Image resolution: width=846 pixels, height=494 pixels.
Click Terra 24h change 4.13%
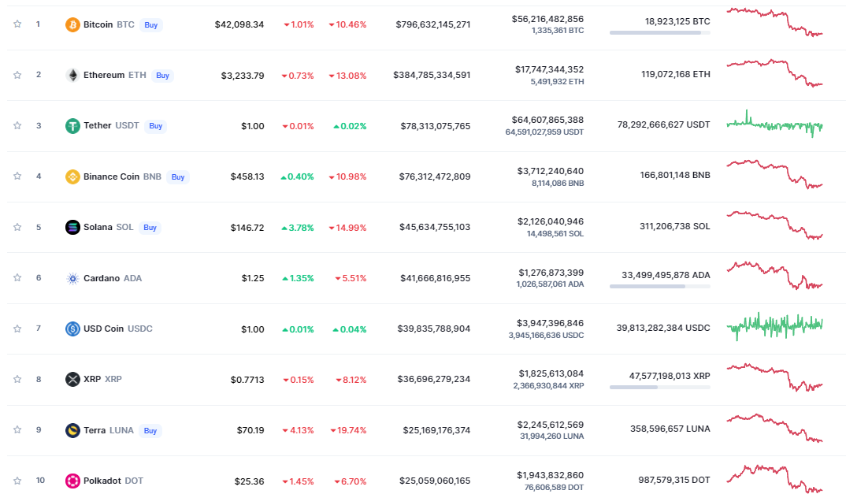[298, 430]
